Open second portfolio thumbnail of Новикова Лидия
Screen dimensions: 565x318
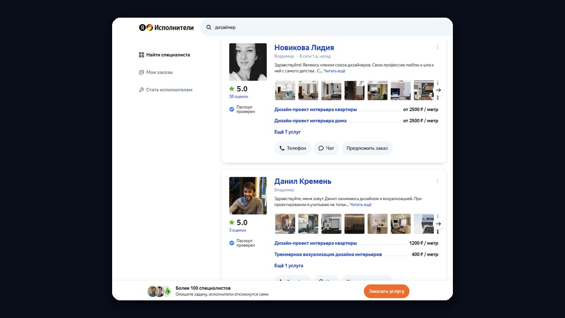(308, 90)
